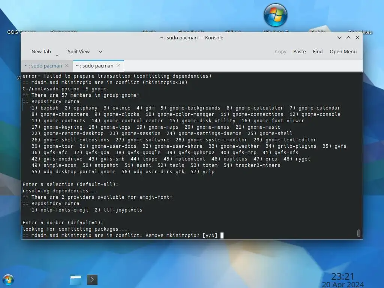Click the text 'sudo pacman -S gnome'

click(x=76, y=88)
